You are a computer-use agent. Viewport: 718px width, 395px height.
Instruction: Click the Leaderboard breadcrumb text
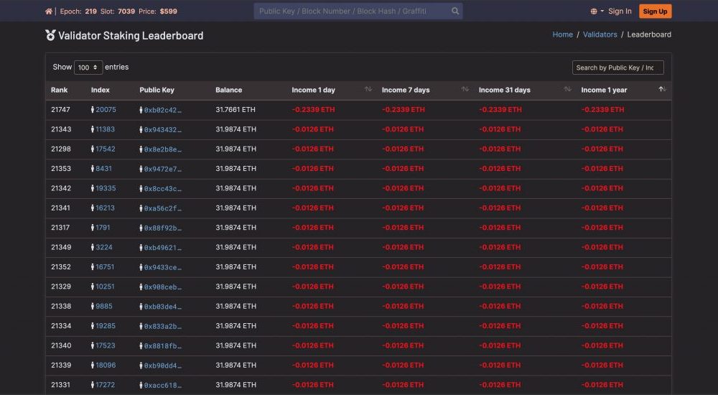point(649,34)
